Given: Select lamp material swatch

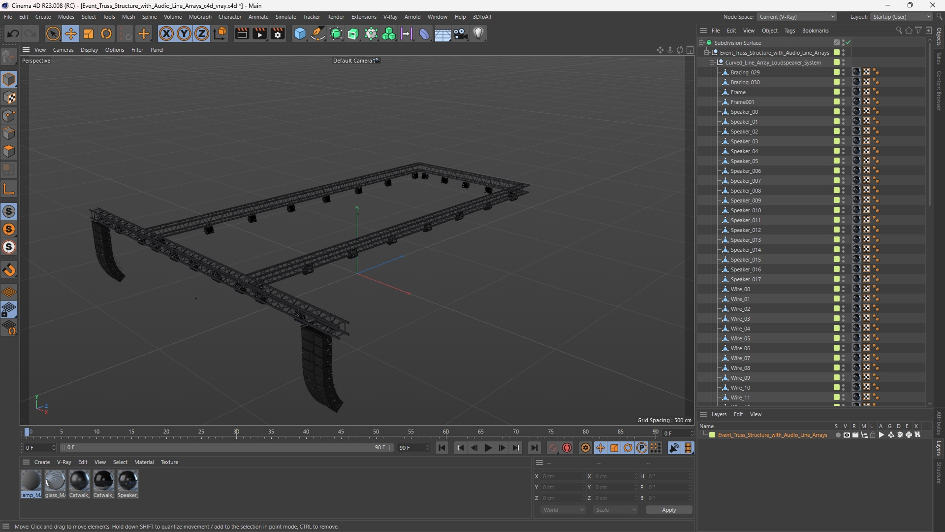Looking at the screenshot, I should [x=31, y=484].
